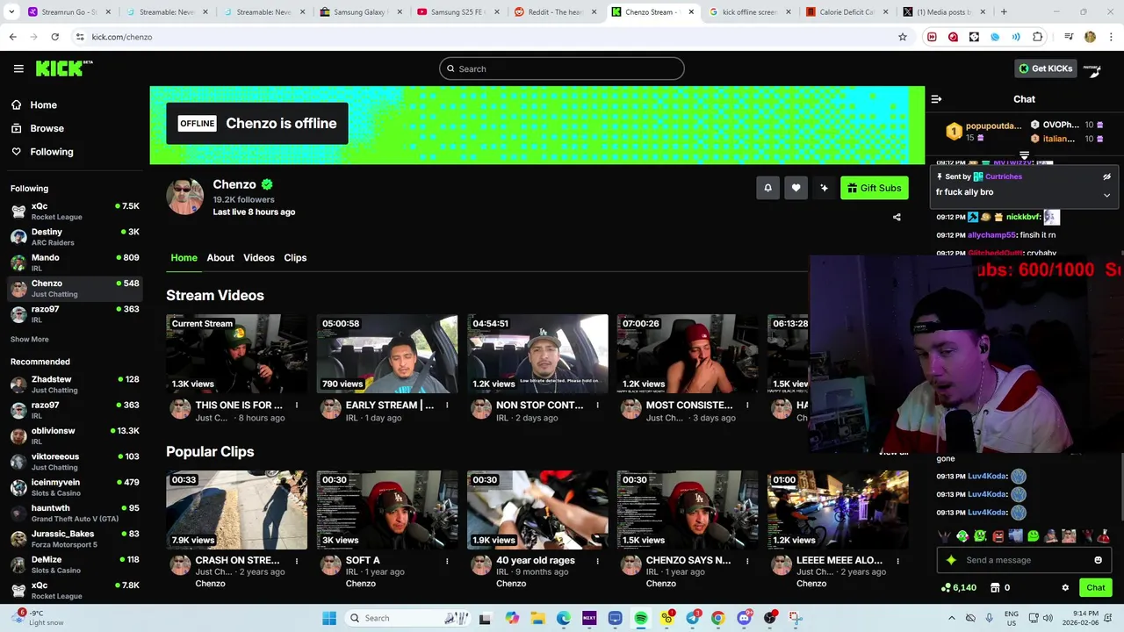Open options for CRASH ON STRE clip
Image resolution: width=1124 pixels, height=632 pixels.
[x=297, y=561]
